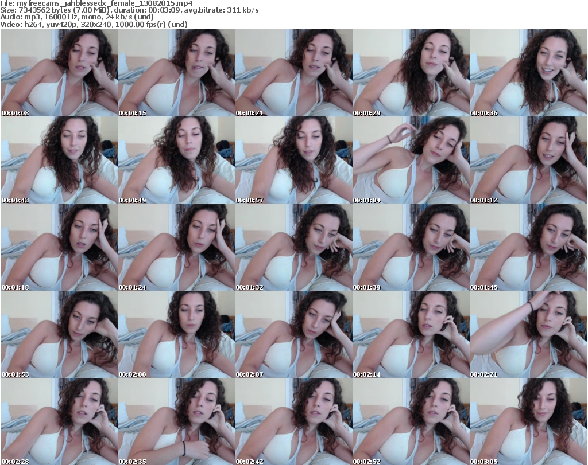Pick the thumbnail marked 00:01:12
588x465 pixels.
pos(528,160)
